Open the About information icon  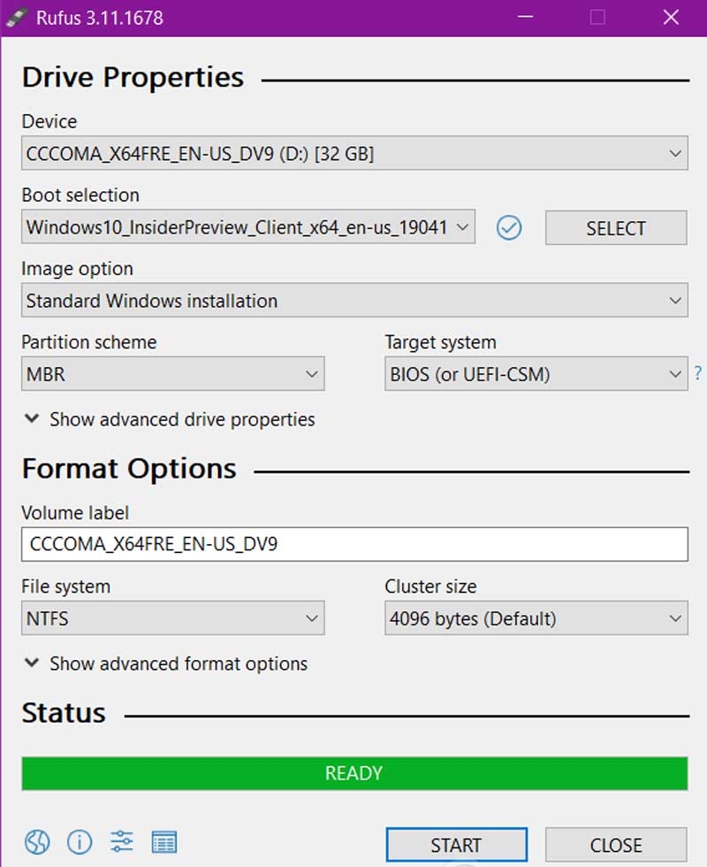[80, 842]
